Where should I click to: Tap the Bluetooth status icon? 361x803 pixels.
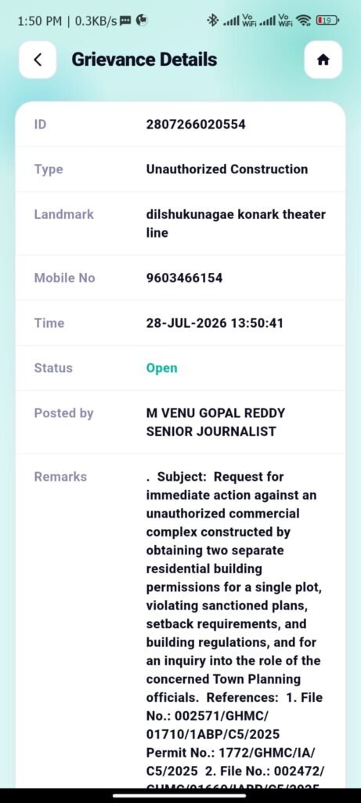[x=212, y=20]
